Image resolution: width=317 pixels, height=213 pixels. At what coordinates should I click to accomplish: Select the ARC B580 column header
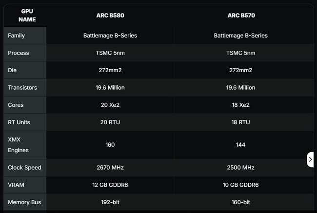coord(110,16)
